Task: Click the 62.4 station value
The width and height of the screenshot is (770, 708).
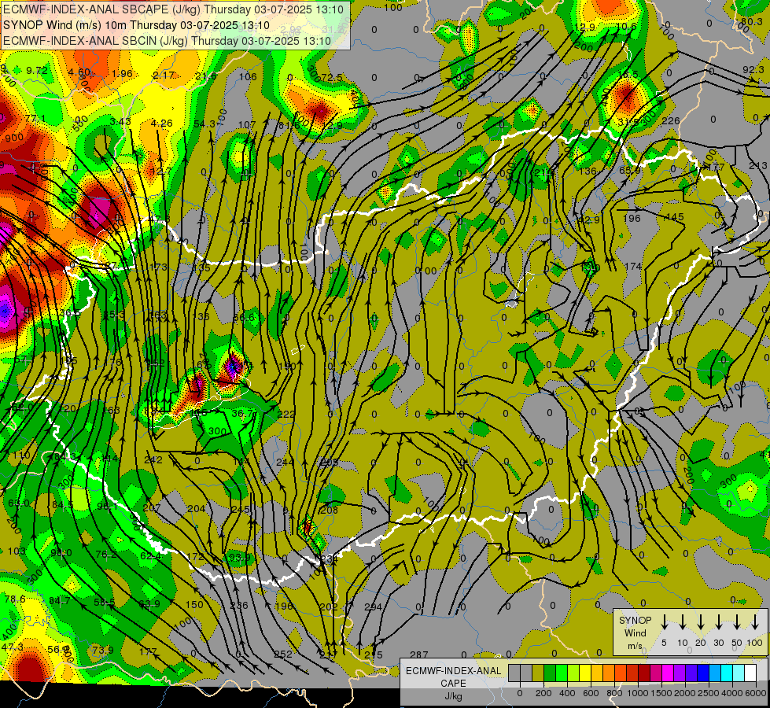Action: (150, 555)
